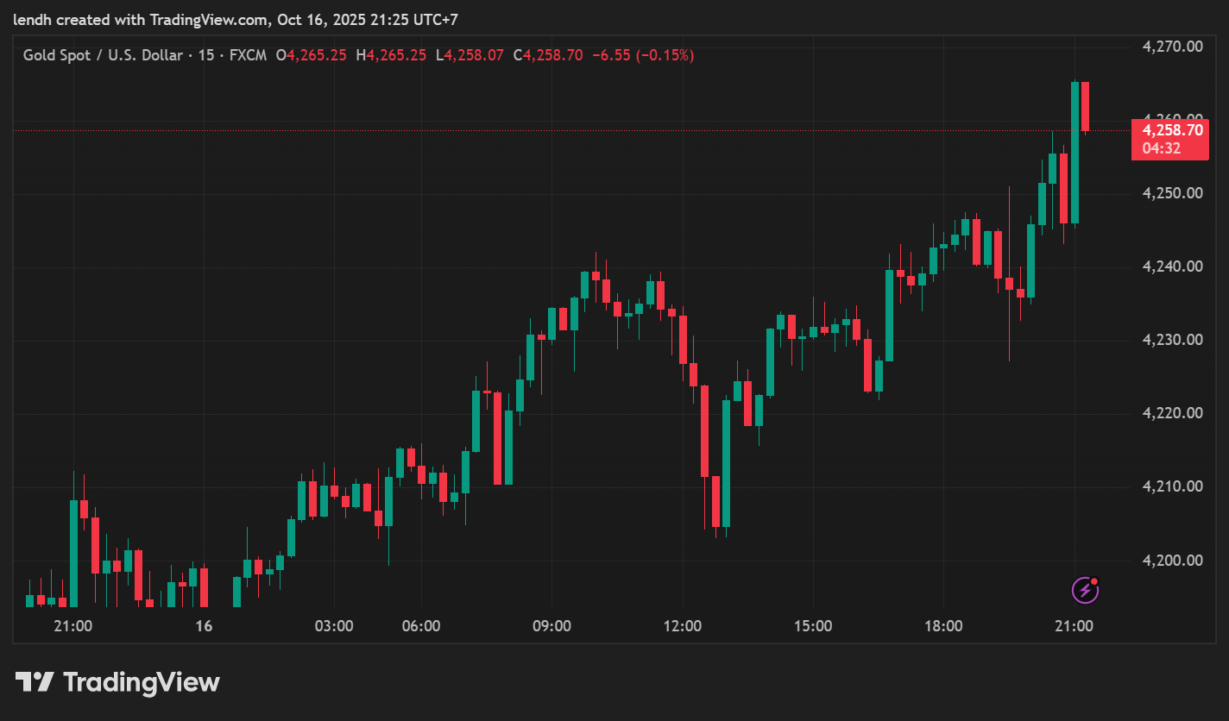Select the 15 interval in the chart legend
Screen dimensions: 1229x721
pyautogui.click(x=205, y=55)
